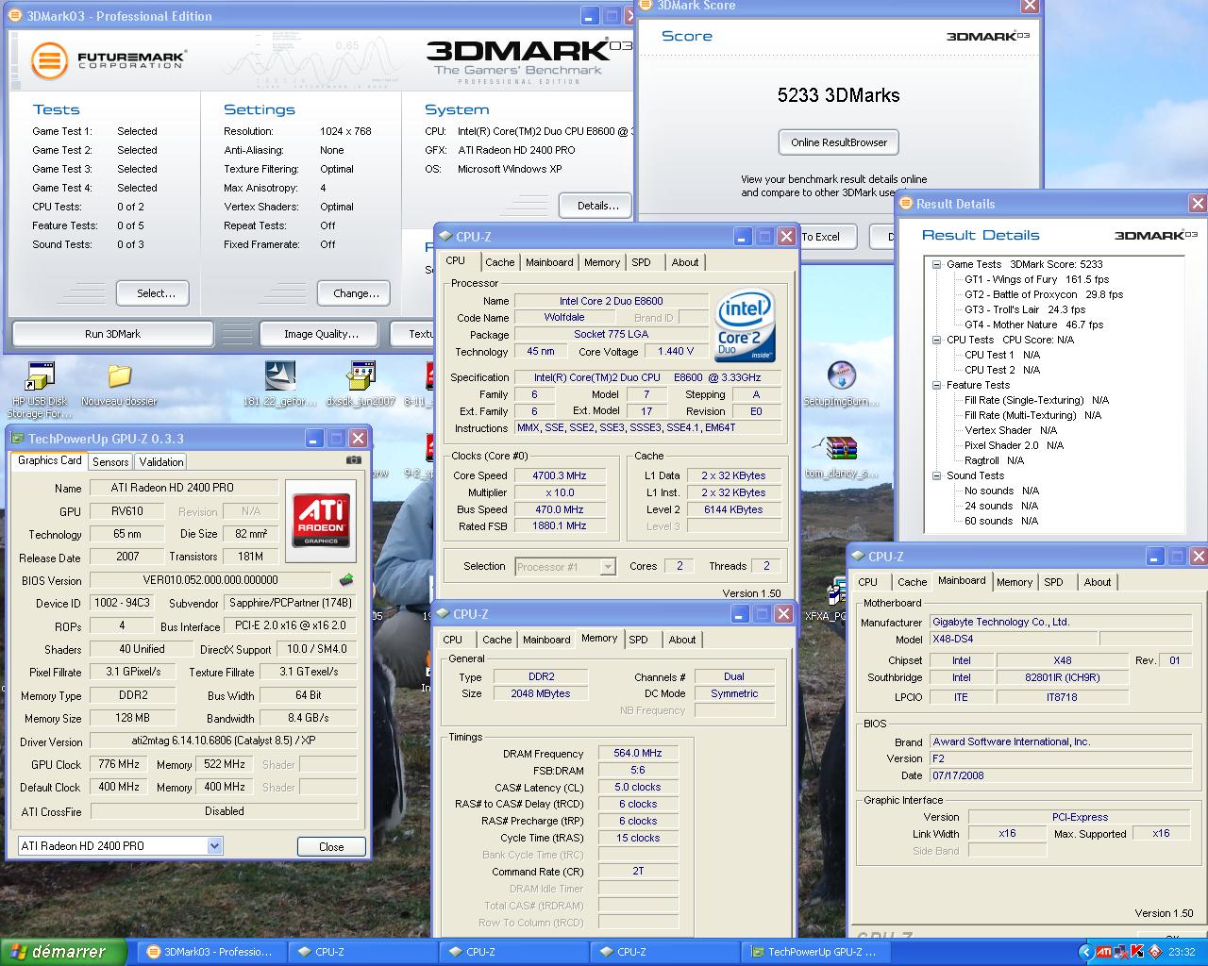Click the GPU-Z BIOS save chip icon

coord(346,580)
